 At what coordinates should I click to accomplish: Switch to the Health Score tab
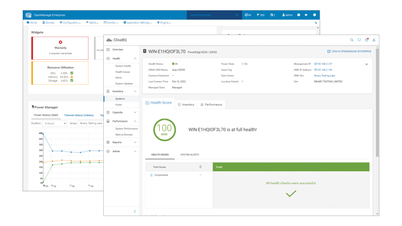[158, 103]
